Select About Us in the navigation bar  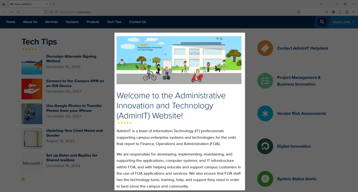click(x=30, y=22)
